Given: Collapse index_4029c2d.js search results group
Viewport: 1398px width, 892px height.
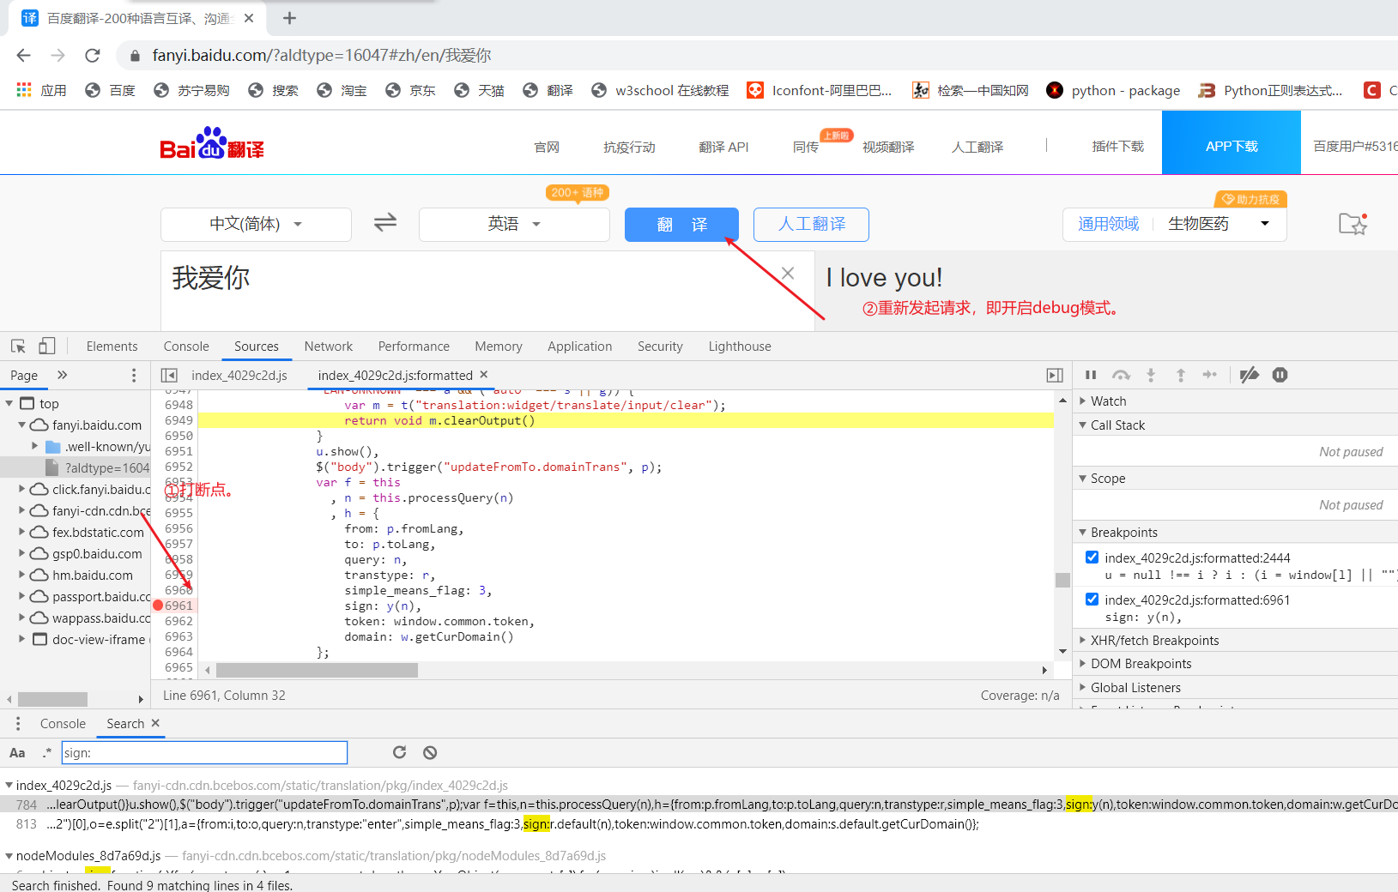Looking at the screenshot, I should [x=9, y=785].
